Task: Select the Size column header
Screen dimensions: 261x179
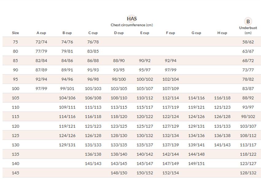Action: (15, 33)
